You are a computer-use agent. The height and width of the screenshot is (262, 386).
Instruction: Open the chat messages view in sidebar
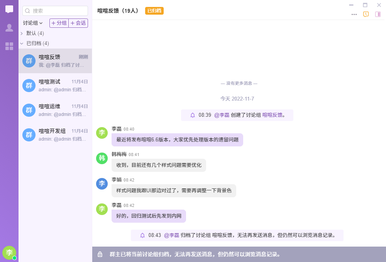(9, 9)
